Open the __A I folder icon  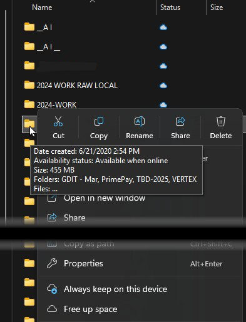29,27
